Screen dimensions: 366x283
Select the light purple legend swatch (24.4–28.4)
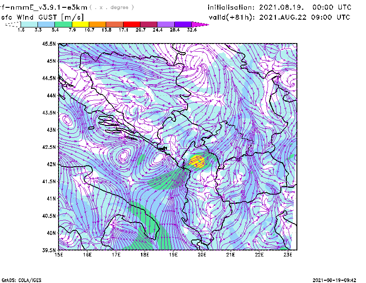pos(166,24)
